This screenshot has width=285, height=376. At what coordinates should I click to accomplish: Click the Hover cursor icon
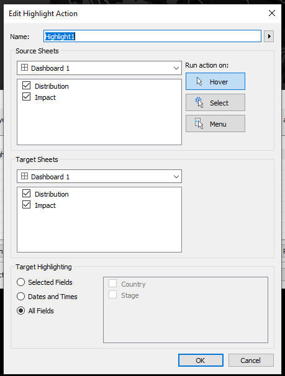[199, 81]
